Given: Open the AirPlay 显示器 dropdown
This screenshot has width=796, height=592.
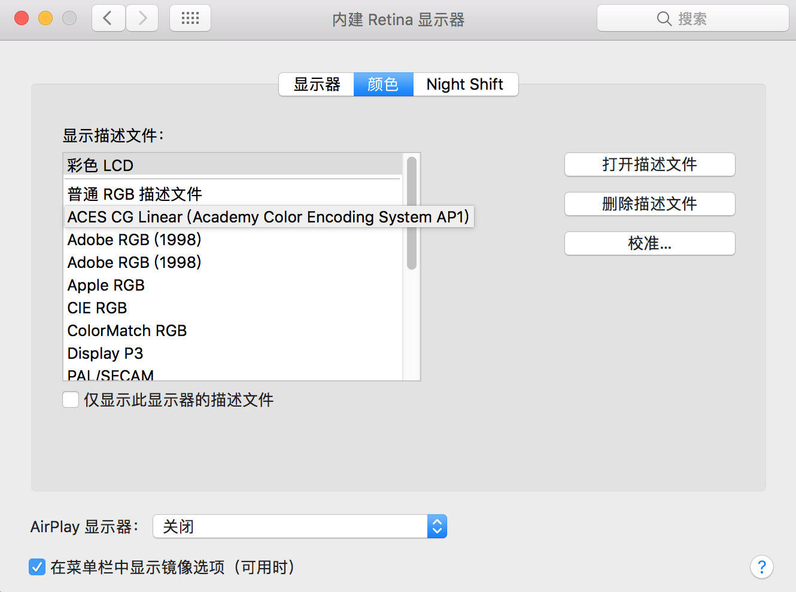Looking at the screenshot, I should 300,526.
